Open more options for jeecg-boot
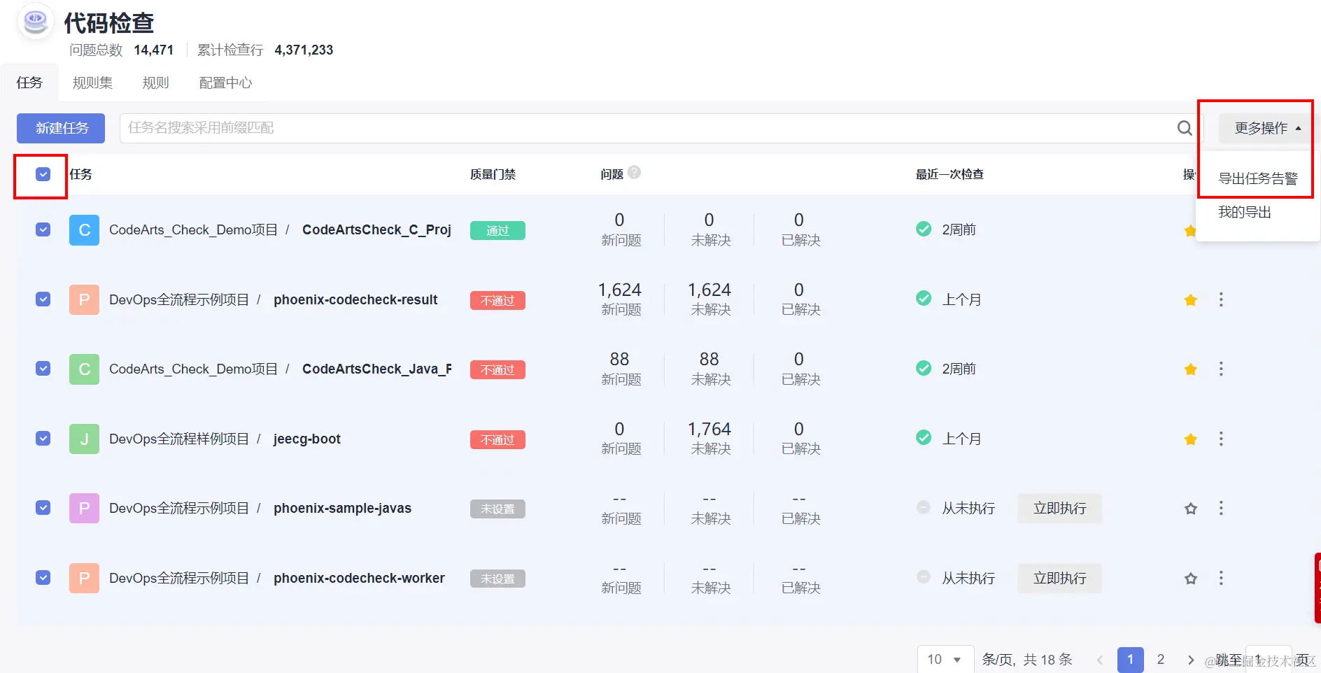1321x673 pixels. click(x=1221, y=439)
